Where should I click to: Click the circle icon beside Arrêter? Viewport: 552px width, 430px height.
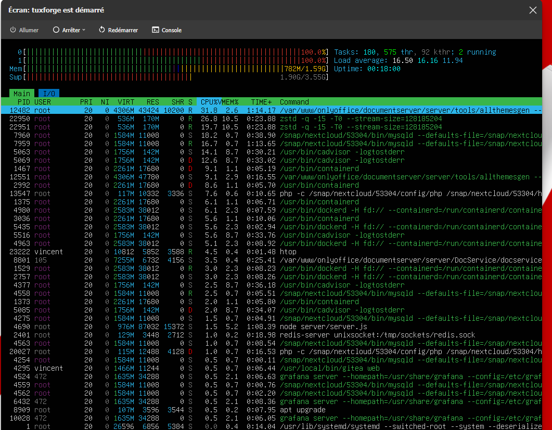[56, 30]
